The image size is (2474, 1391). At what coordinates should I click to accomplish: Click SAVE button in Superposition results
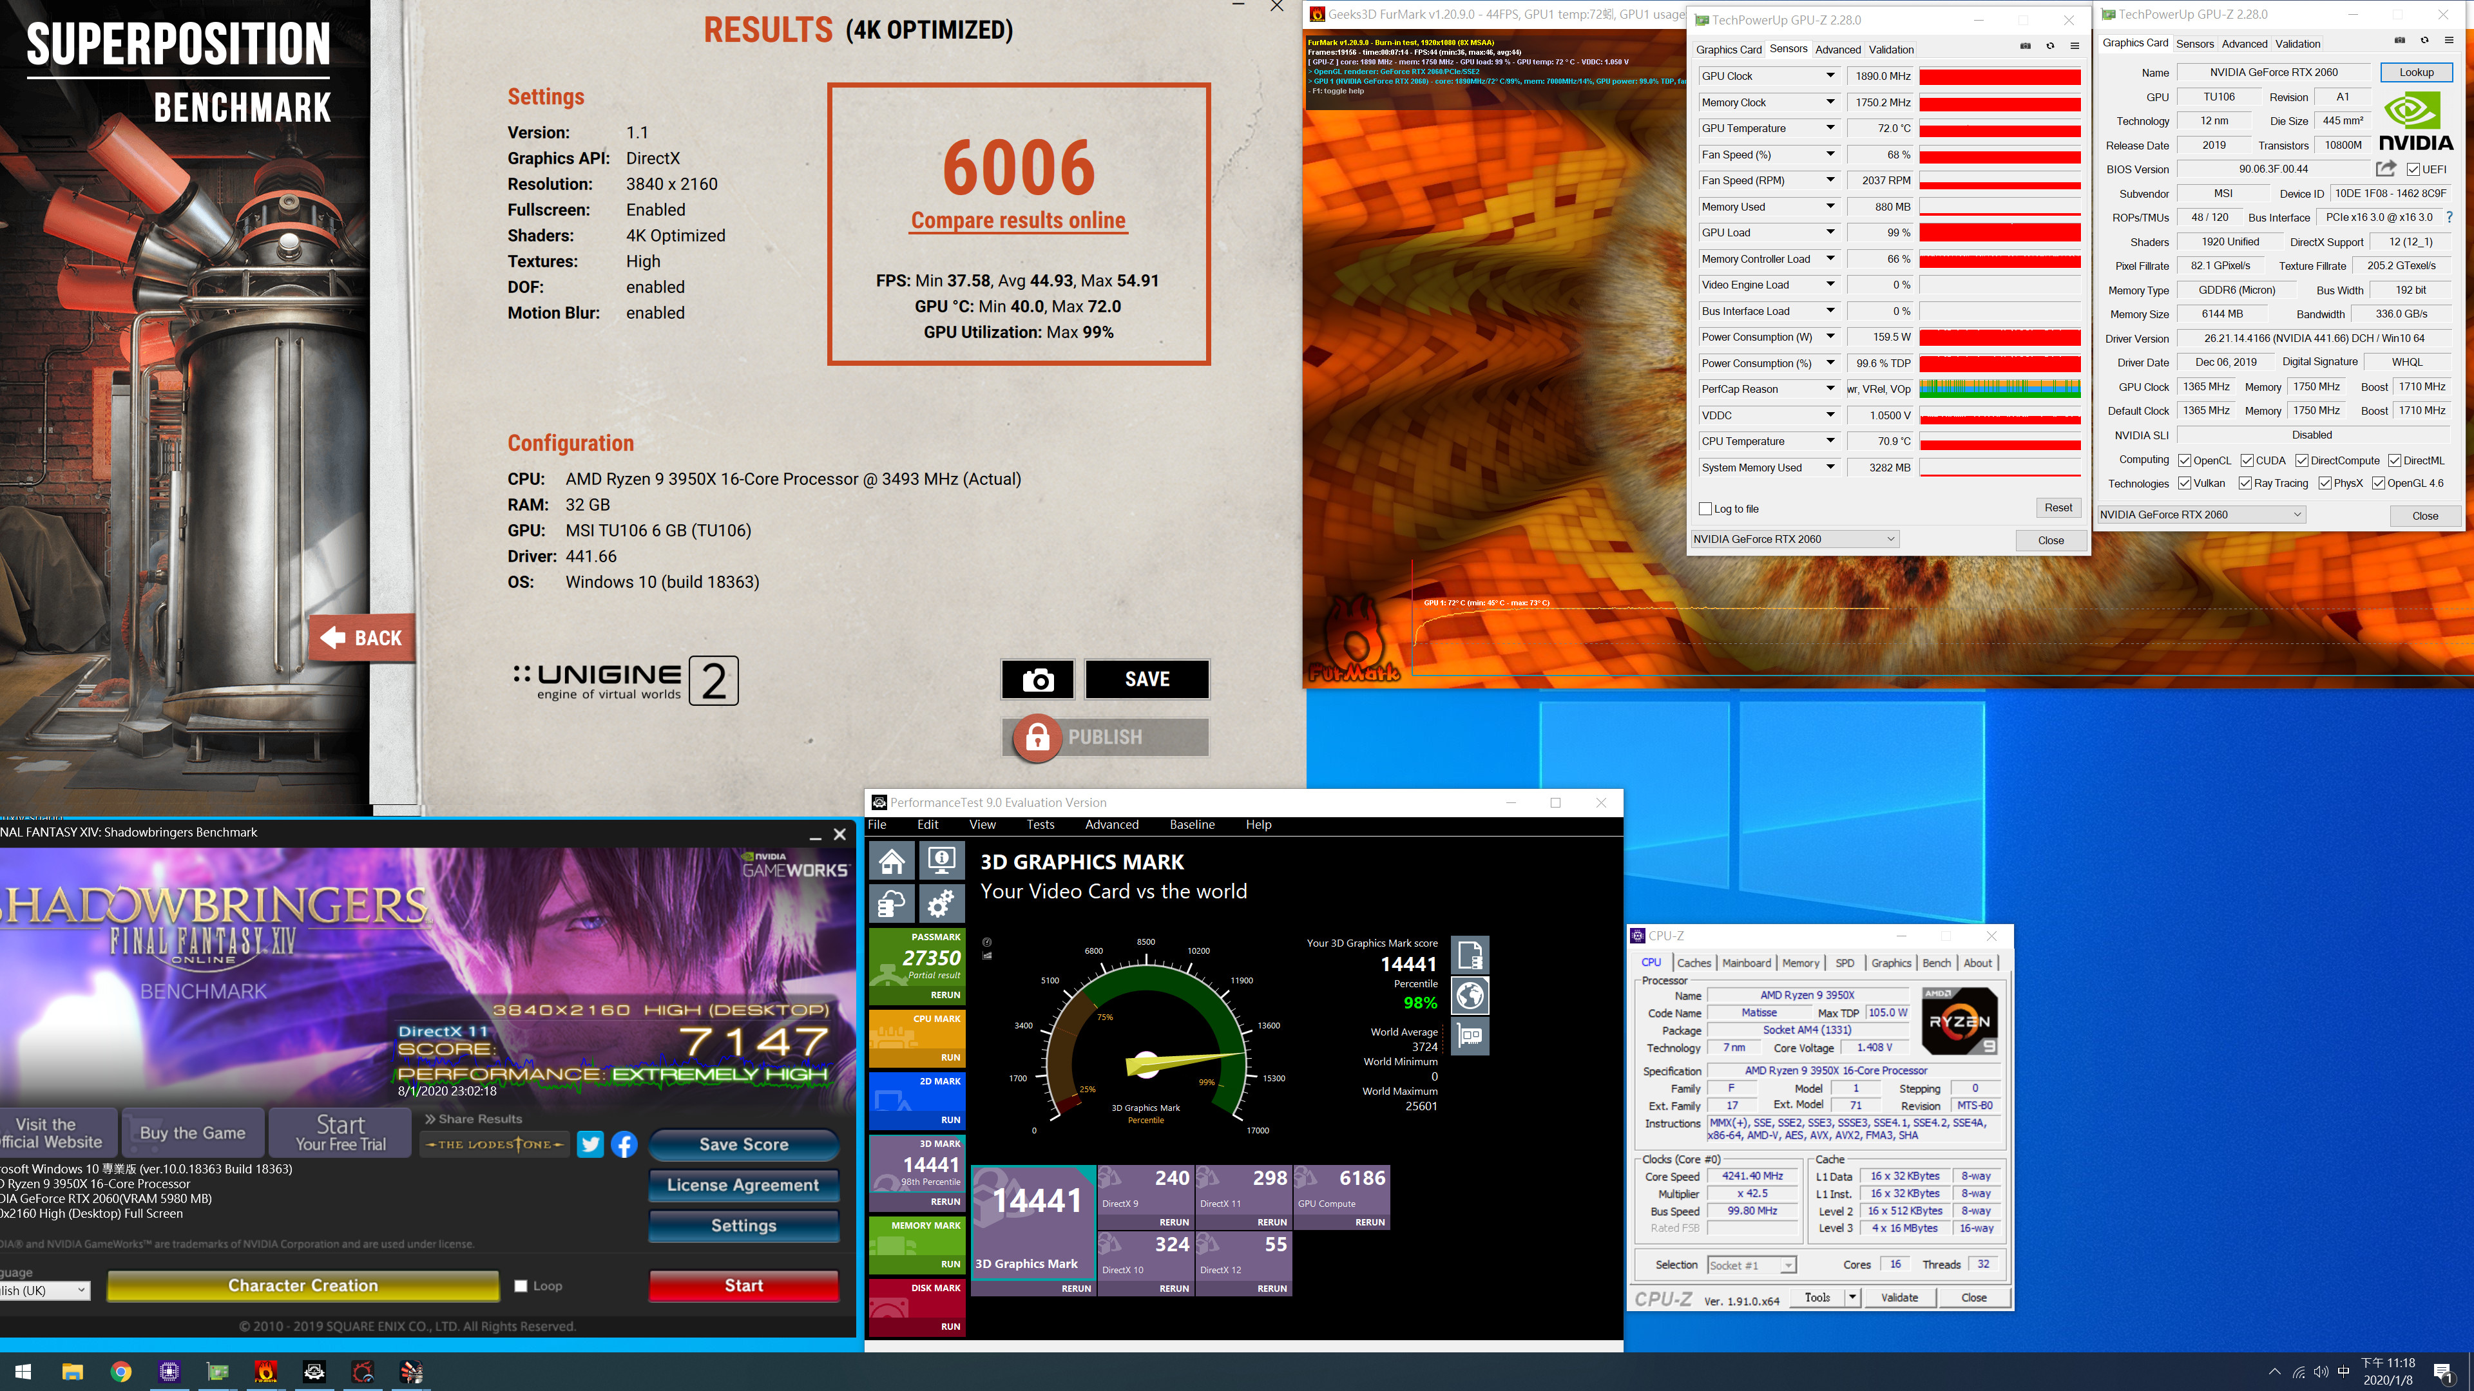1147,679
